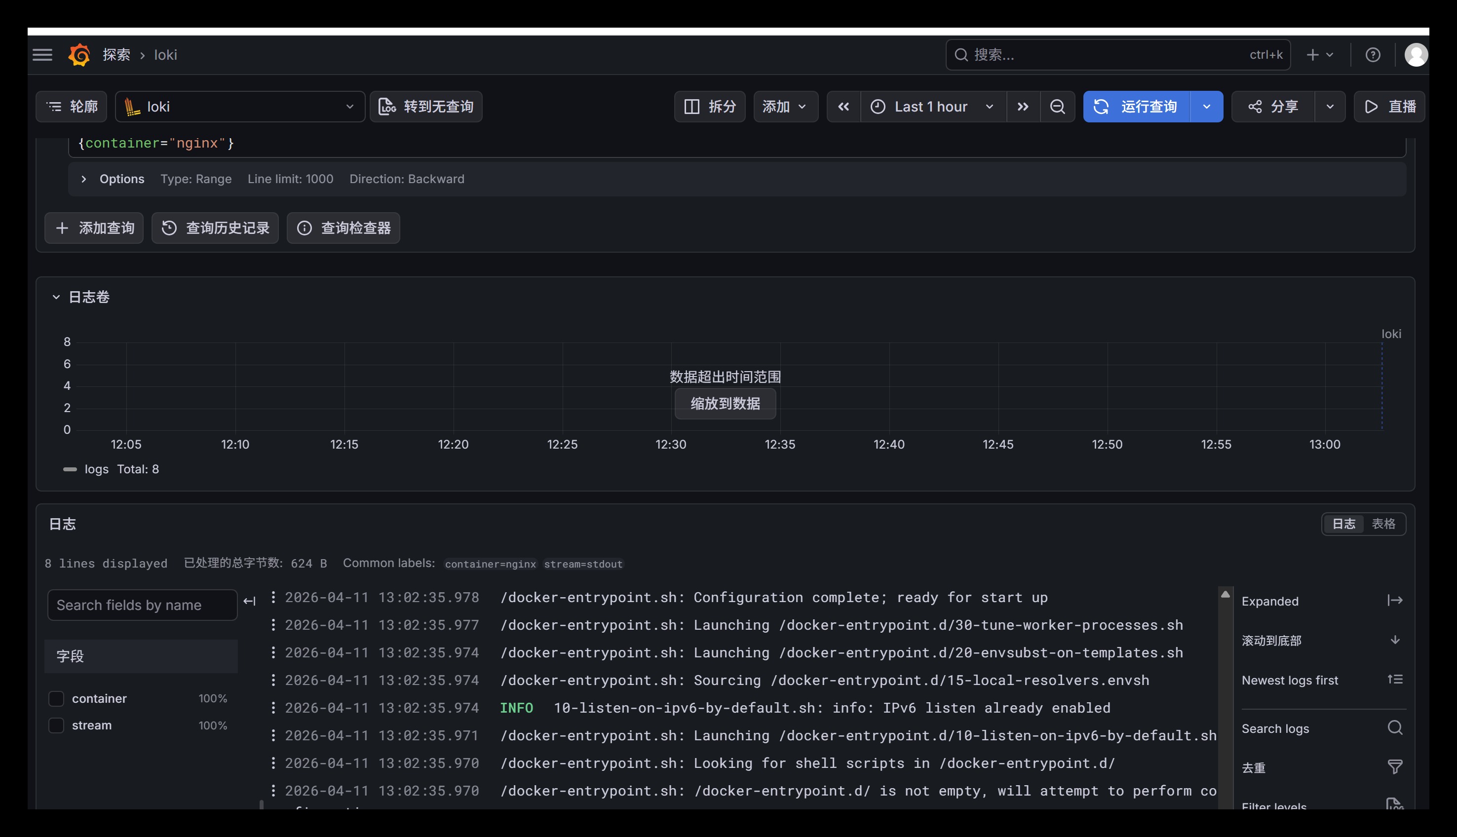
Task: Click the Search logs magnifier icon
Action: (x=1395, y=728)
